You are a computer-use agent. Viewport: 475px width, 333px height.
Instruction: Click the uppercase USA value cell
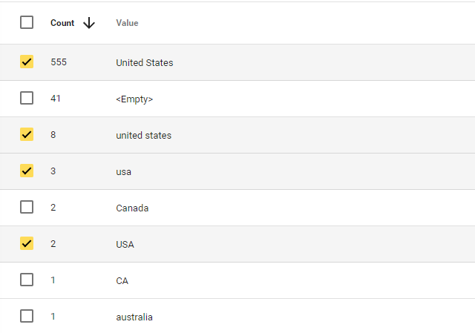(125, 244)
